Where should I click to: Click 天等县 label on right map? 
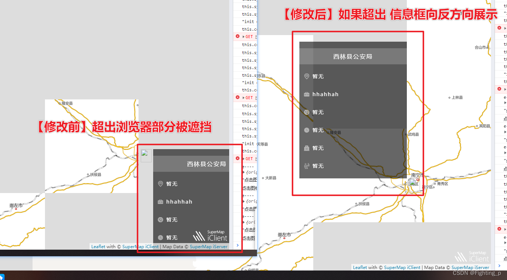(262, 144)
